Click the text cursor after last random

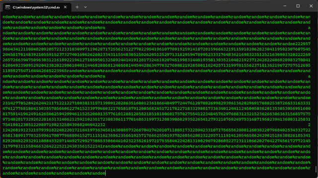tap(106, 173)
